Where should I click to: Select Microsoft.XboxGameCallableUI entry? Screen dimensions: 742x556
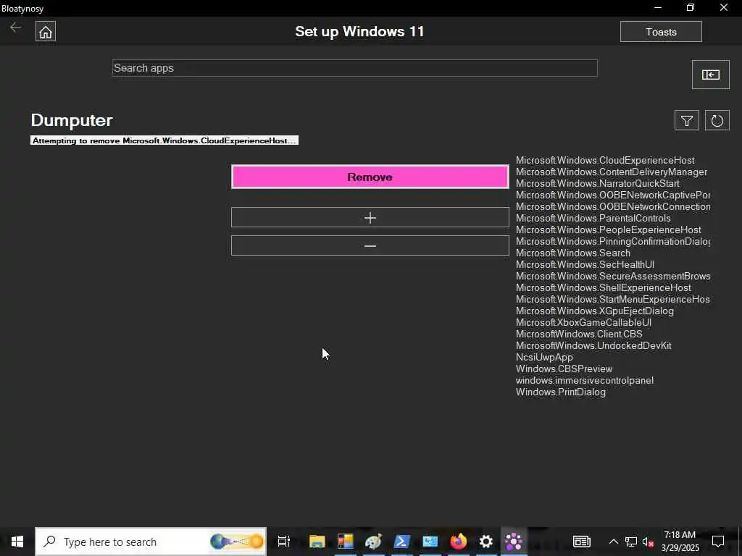[583, 322]
